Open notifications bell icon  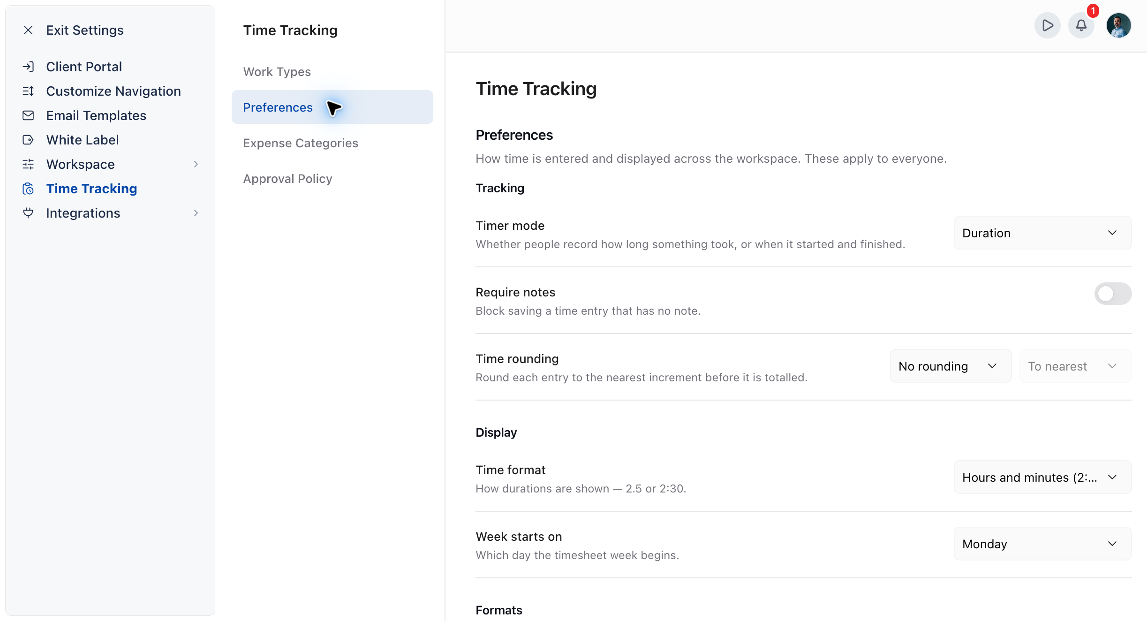pyautogui.click(x=1081, y=25)
